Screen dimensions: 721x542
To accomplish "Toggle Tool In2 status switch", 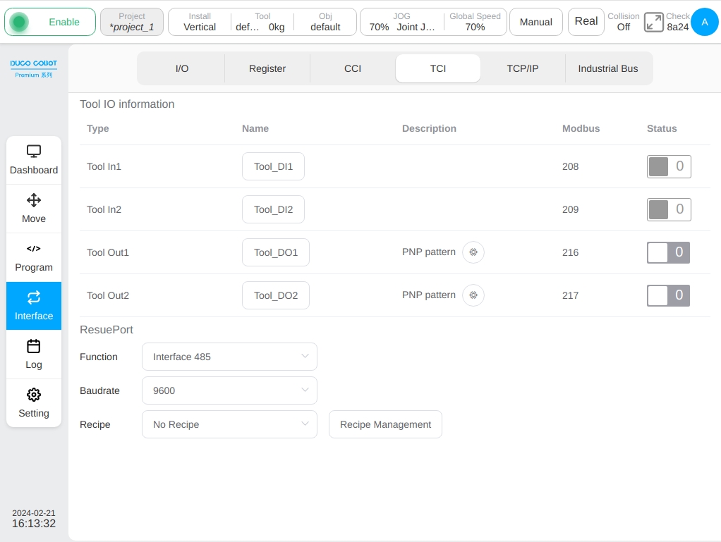I will point(669,209).
